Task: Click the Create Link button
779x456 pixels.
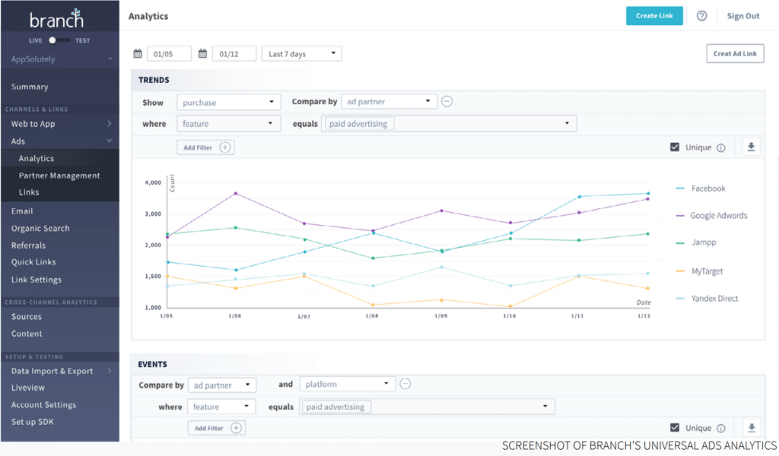Action: tap(654, 16)
